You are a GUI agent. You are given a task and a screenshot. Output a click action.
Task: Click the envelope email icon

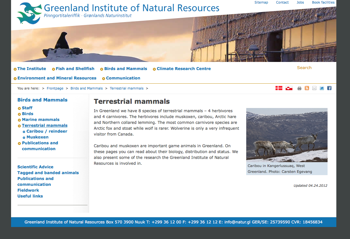[x=314, y=88]
